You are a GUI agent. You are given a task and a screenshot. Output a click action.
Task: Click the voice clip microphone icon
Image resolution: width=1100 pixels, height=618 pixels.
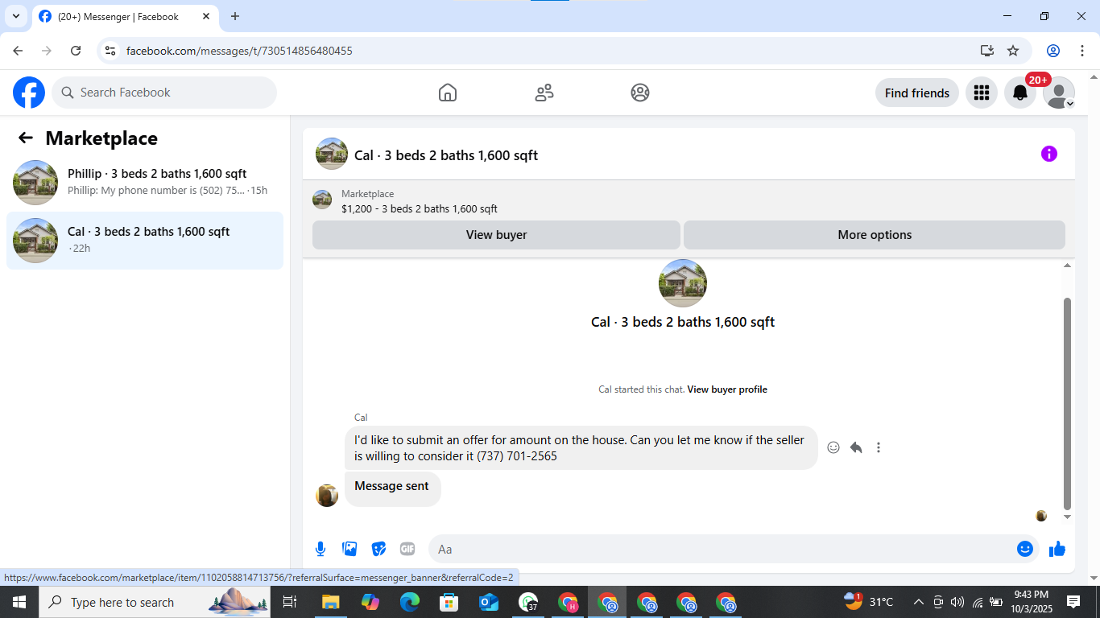(320, 549)
